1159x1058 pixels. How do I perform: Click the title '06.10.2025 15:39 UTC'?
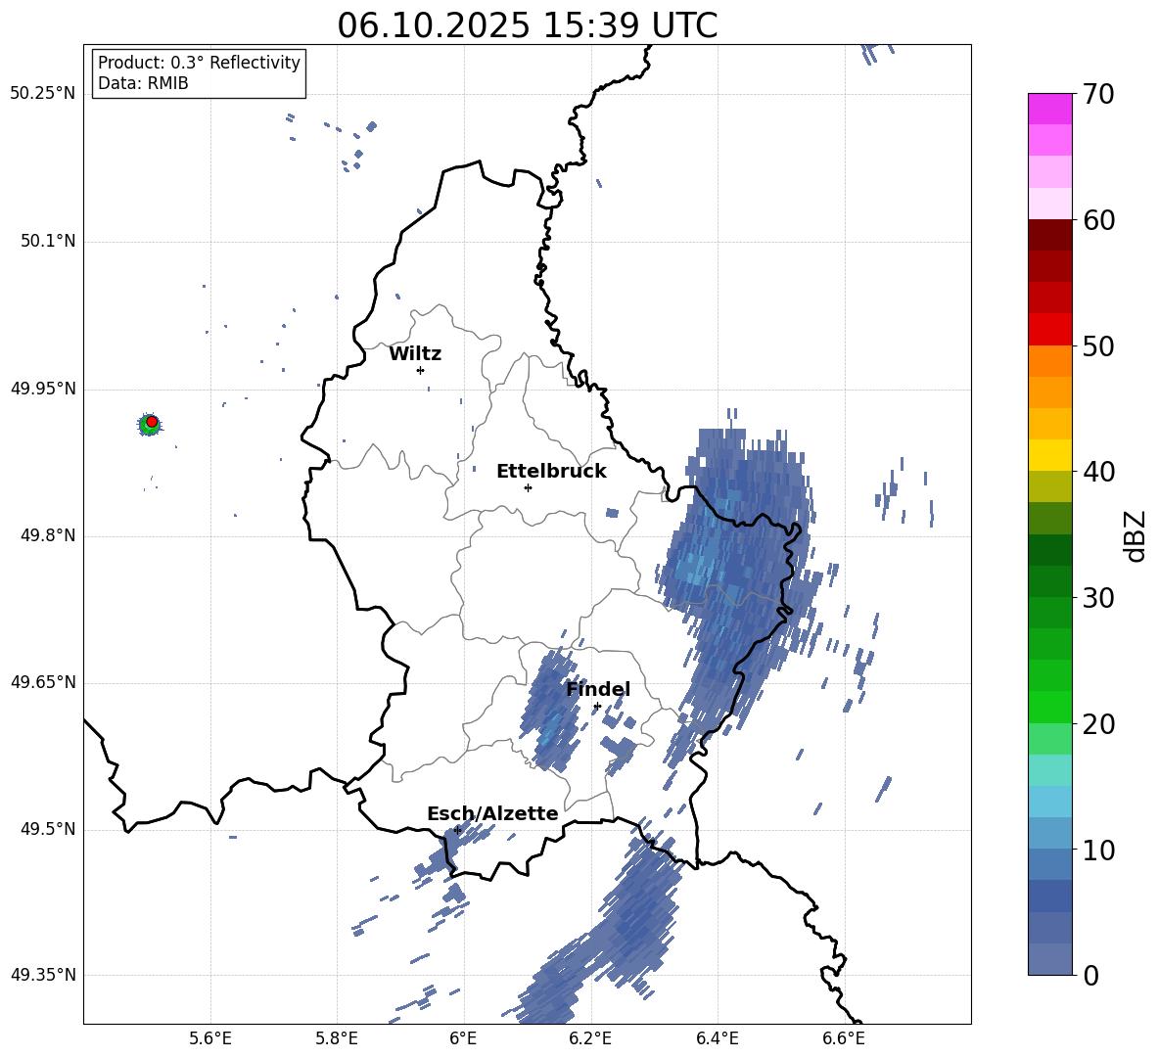[x=527, y=25]
